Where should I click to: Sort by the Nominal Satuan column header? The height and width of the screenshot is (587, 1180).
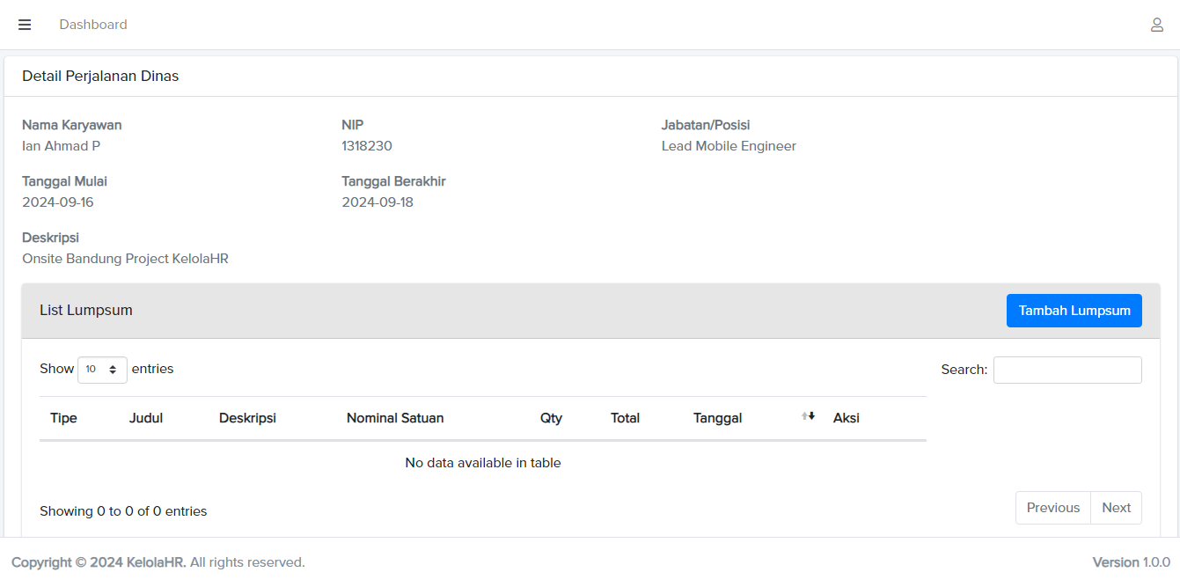(395, 418)
